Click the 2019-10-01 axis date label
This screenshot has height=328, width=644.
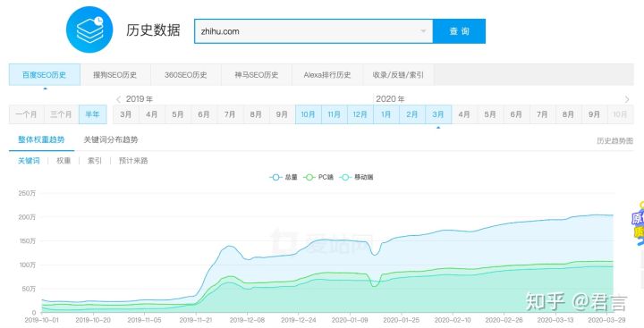coord(41,320)
